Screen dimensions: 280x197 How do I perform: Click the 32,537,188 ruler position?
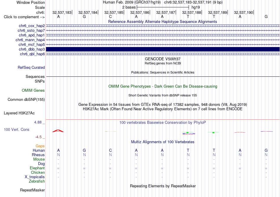click(191, 12)
